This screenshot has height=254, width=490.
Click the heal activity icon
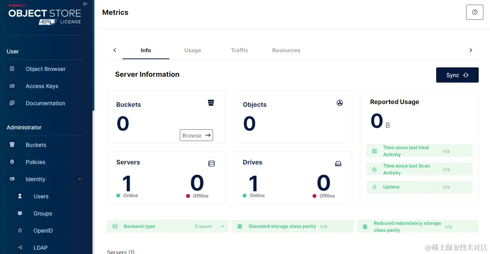(375, 151)
